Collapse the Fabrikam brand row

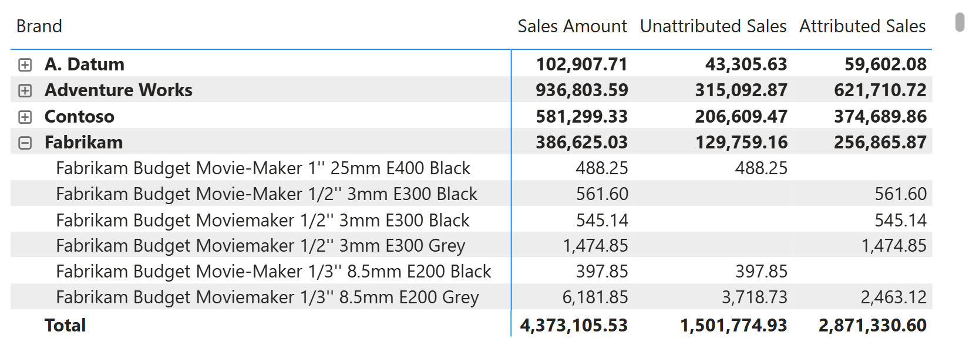pos(25,143)
